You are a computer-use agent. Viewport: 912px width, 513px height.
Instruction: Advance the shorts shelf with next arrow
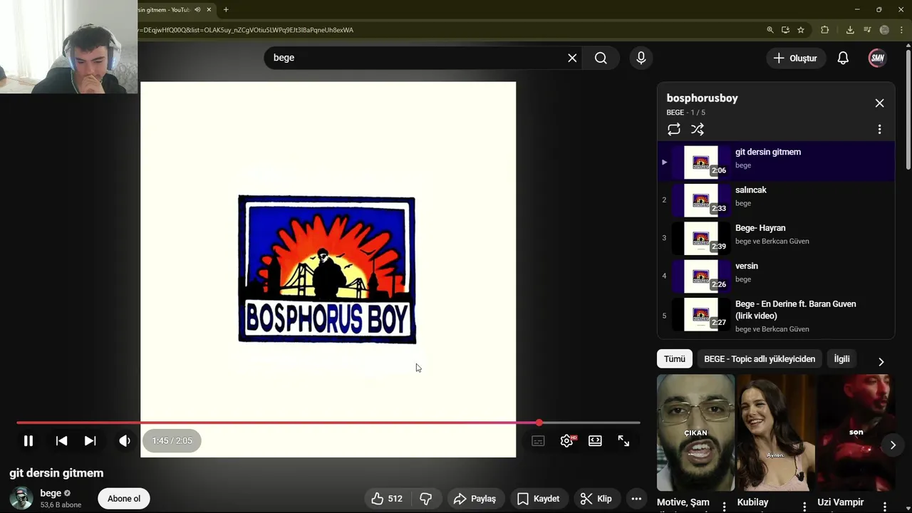point(893,445)
